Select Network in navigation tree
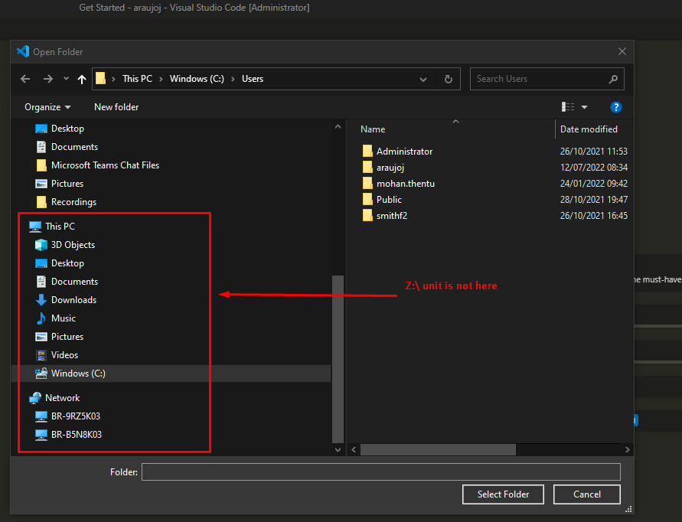Viewport: 682px width, 522px height. [63, 397]
